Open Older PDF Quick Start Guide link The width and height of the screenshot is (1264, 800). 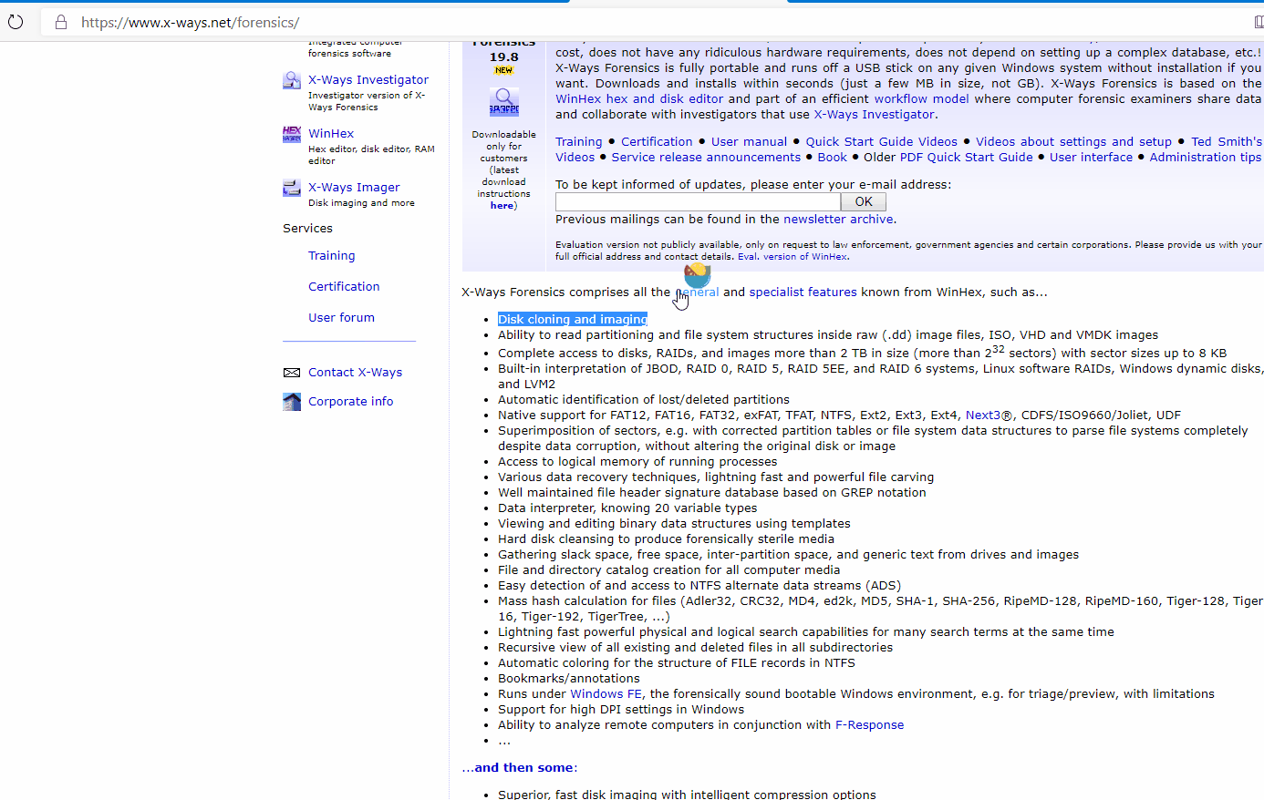967,158
